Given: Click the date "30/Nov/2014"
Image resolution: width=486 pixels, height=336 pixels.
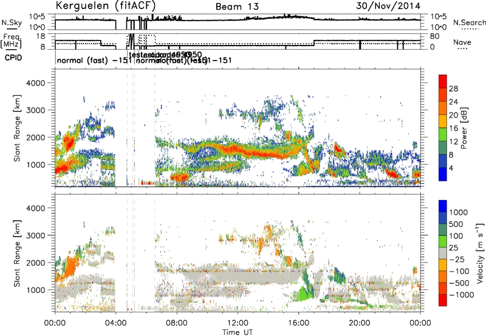Looking at the screenshot, I should point(388,5).
